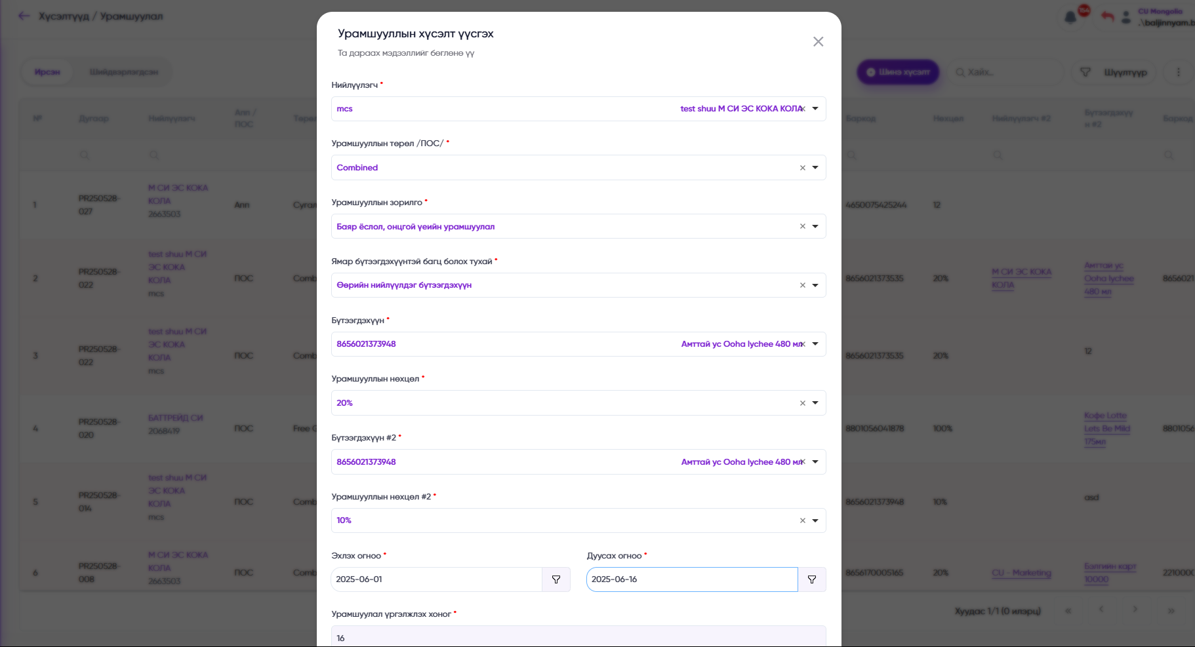Open the end date picker icon
The image size is (1195, 647).
tap(812, 579)
